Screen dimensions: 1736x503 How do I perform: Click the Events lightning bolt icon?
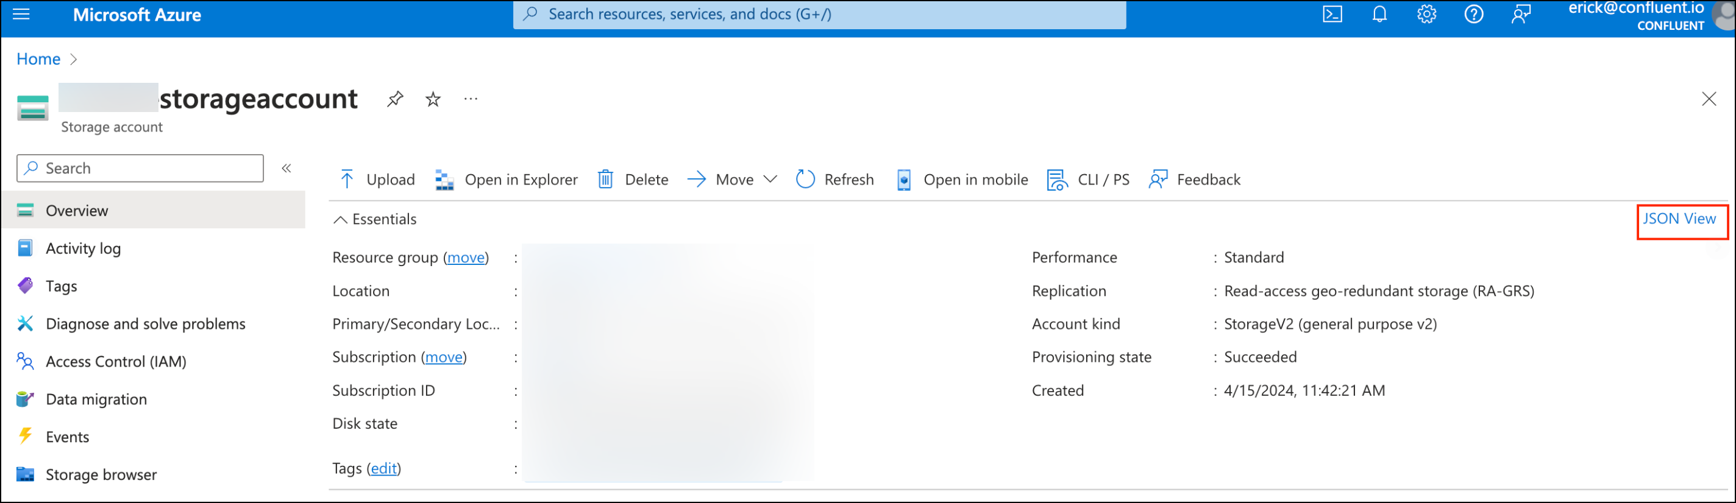click(25, 437)
